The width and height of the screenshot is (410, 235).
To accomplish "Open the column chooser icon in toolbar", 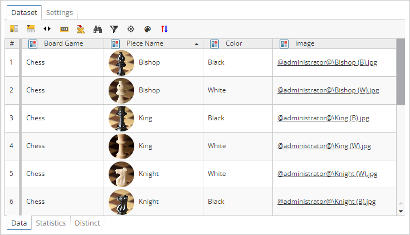I will click(14, 29).
